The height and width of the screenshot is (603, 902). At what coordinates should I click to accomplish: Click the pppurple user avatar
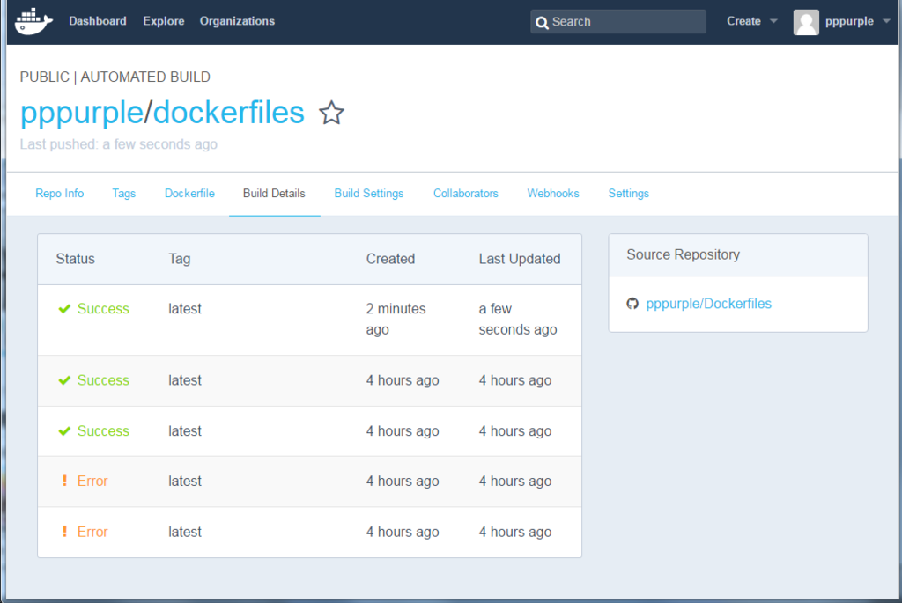click(806, 22)
